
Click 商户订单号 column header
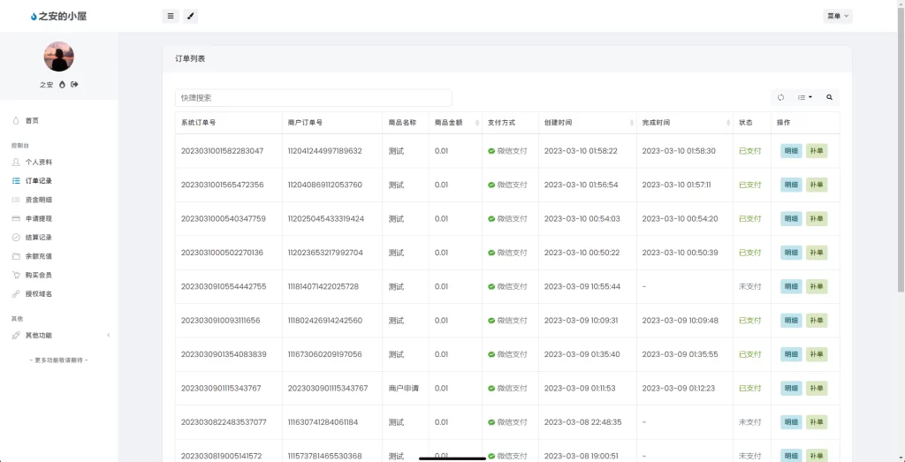332,123
